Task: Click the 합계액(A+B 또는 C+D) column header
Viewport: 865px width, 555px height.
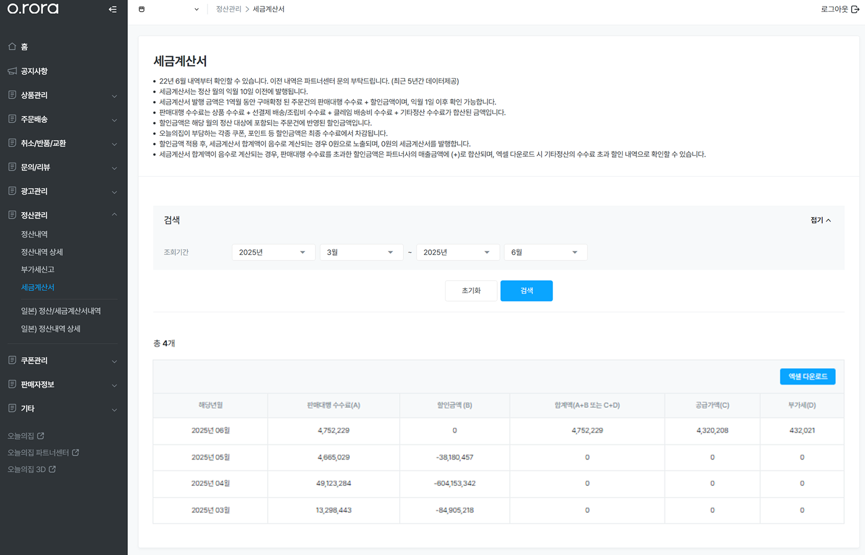Action: [587, 405]
